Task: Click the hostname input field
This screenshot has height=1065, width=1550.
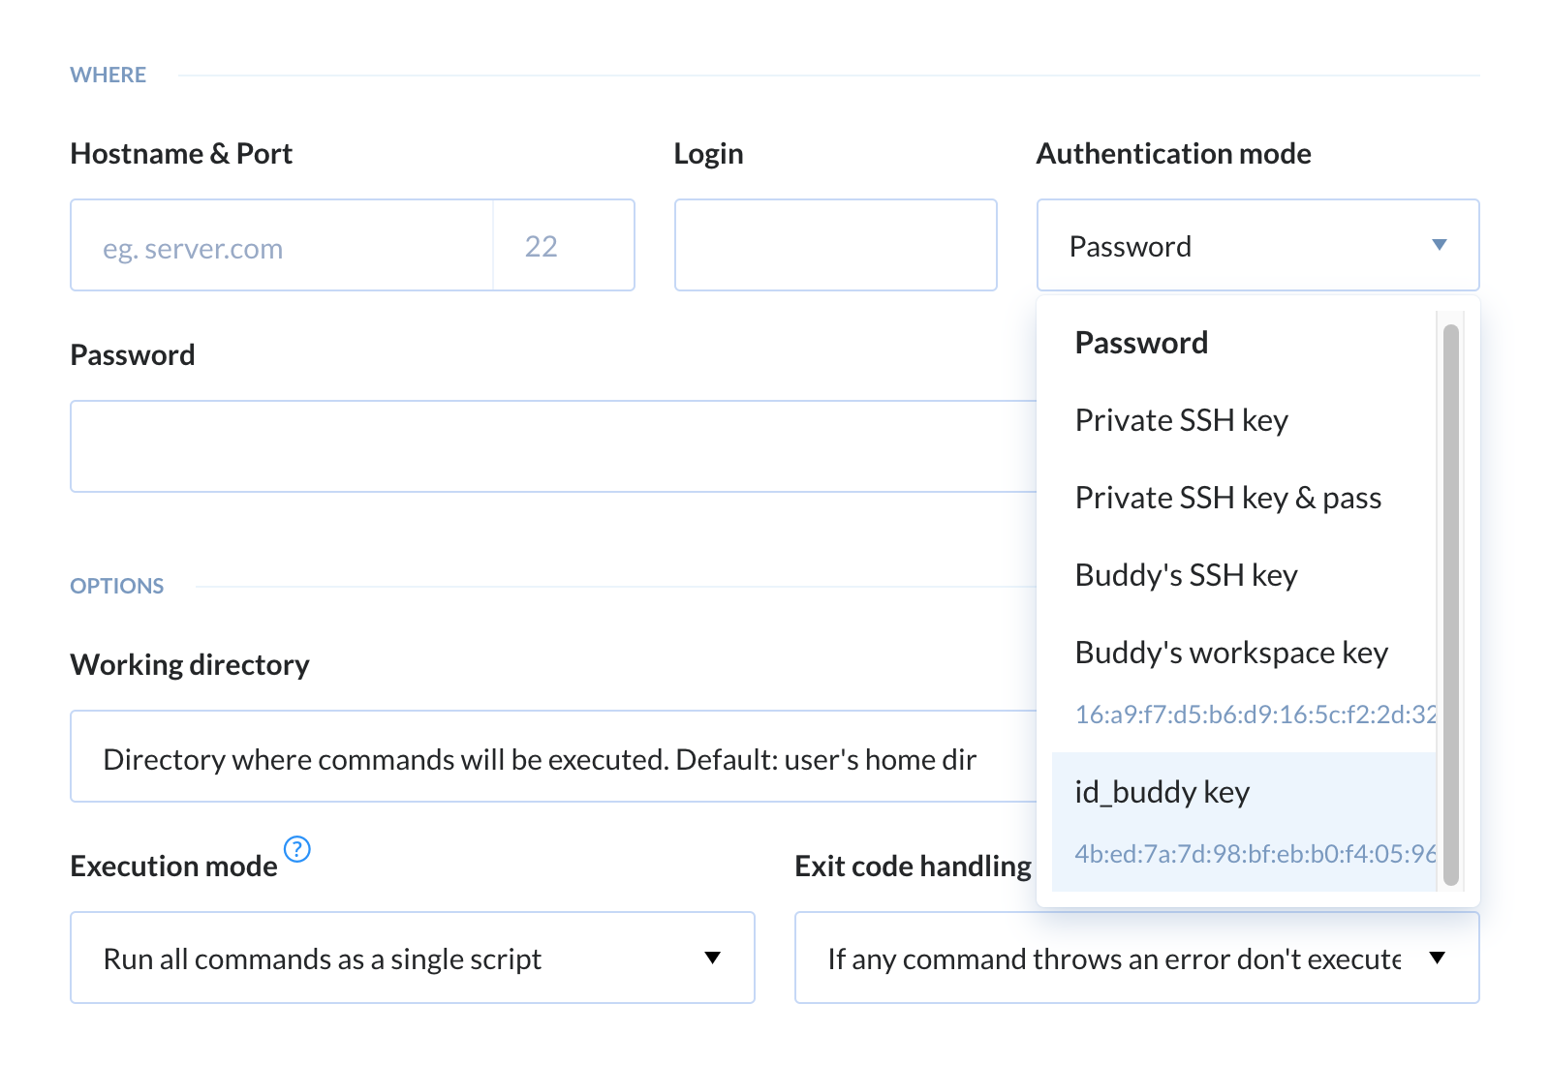Action: coord(282,245)
